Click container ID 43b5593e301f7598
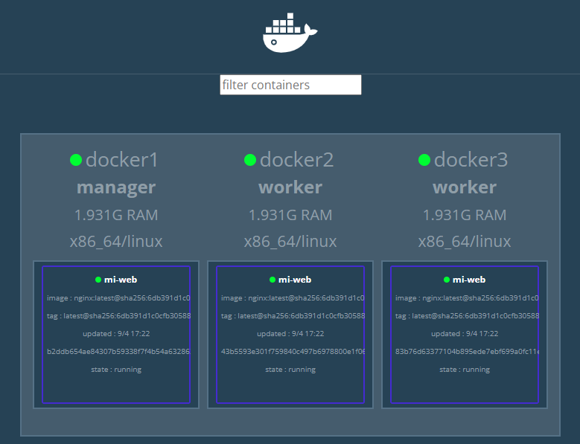Viewport: 580px width, 444px height. coord(293,351)
